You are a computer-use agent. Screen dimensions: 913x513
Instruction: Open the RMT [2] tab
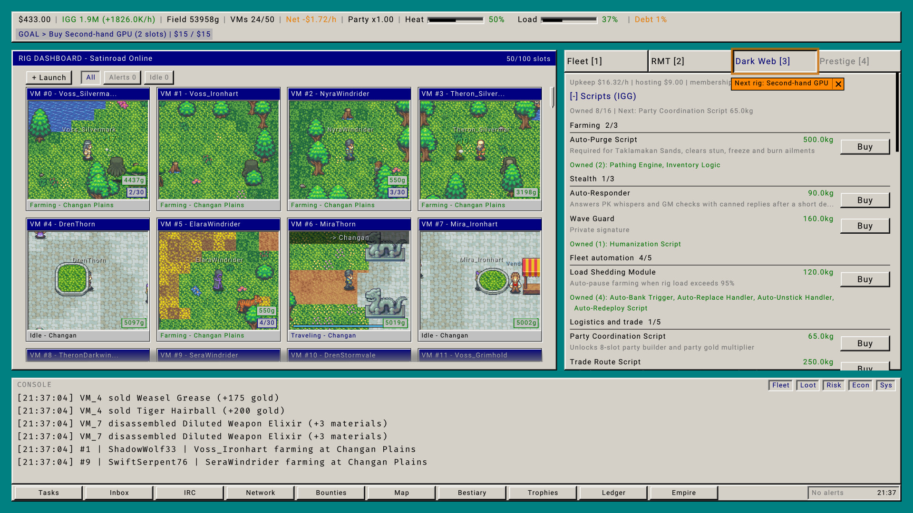690,61
